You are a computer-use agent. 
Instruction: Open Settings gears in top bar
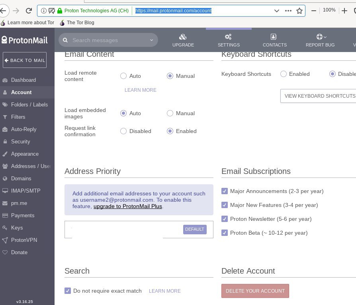tap(229, 40)
